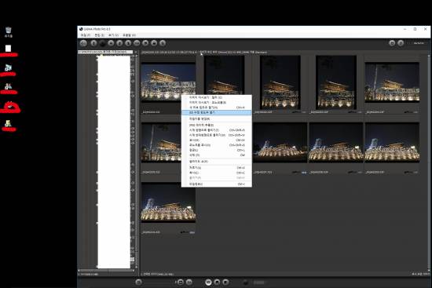Click the first round icon in the top toolbar

click(x=83, y=43)
